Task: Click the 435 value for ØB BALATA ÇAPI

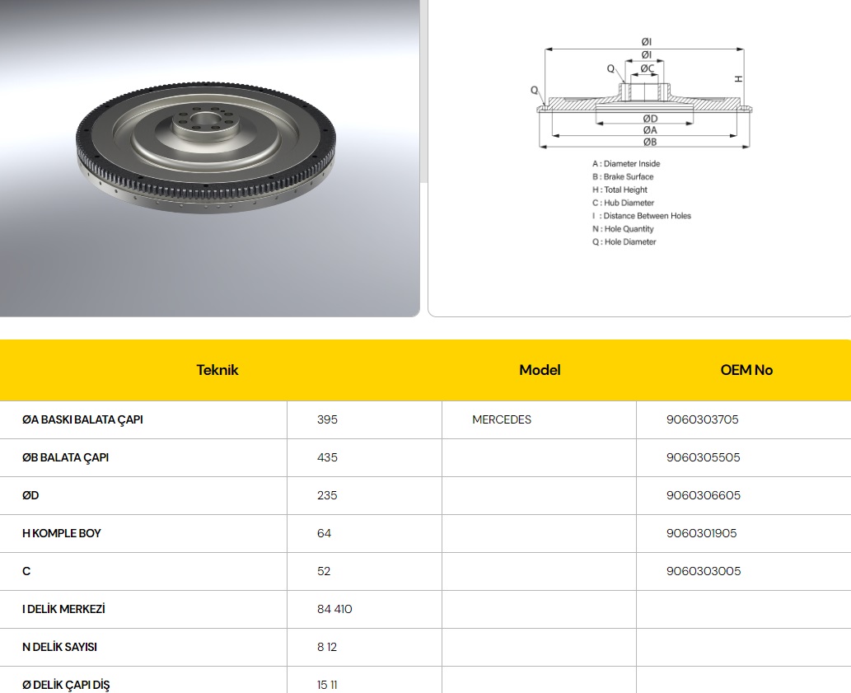Action: 327,457
